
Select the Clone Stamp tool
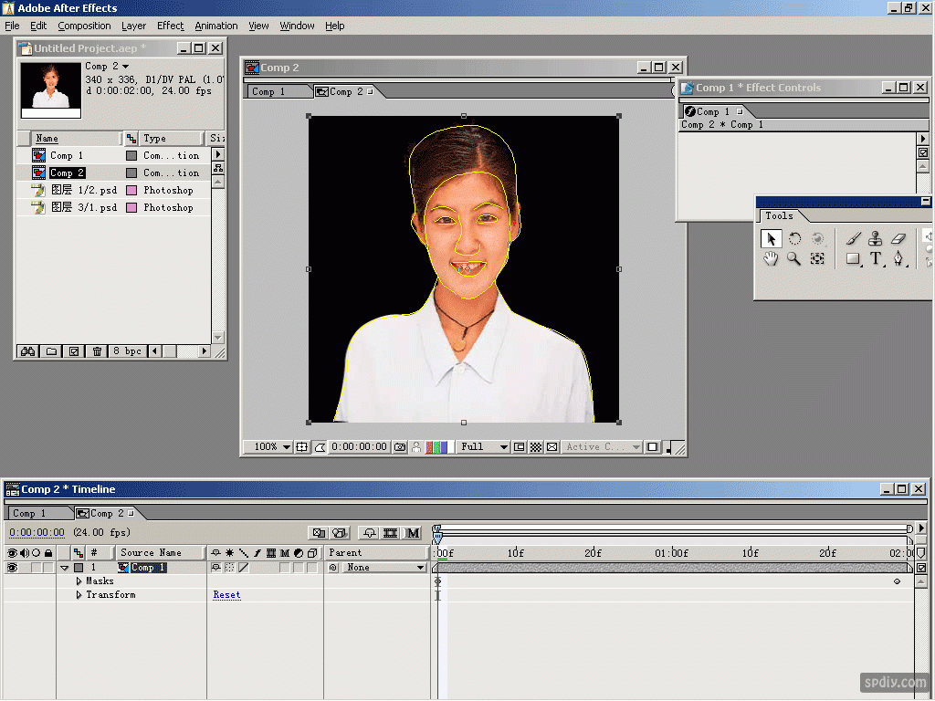(875, 238)
